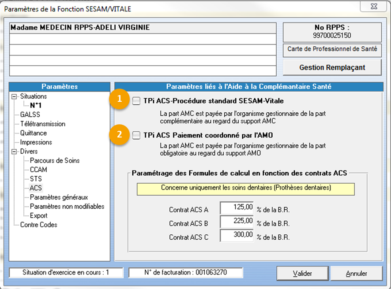Click the support AMC description text
Viewport: 391px width, 289px height.
243,117
